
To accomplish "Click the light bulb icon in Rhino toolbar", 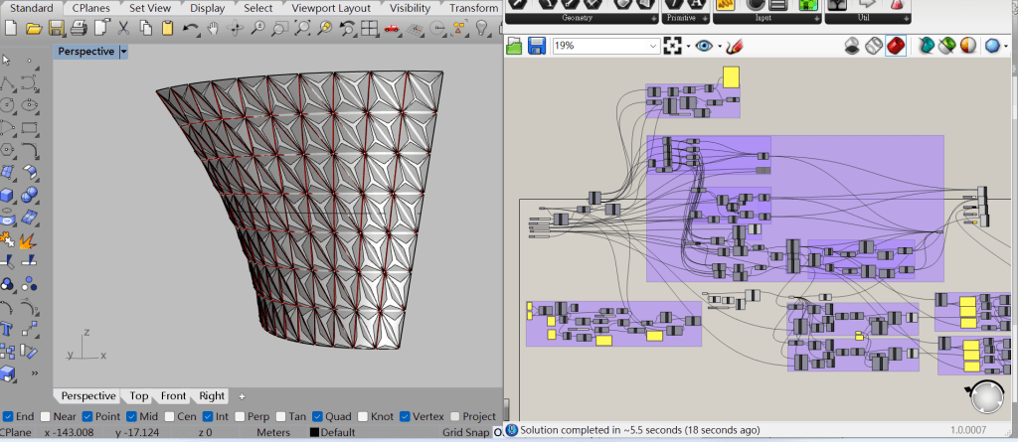I will (481, 28).
